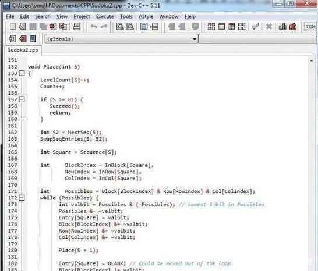Click the Compile colored-squares icon
318x271 pixels.
click(211, 27)
